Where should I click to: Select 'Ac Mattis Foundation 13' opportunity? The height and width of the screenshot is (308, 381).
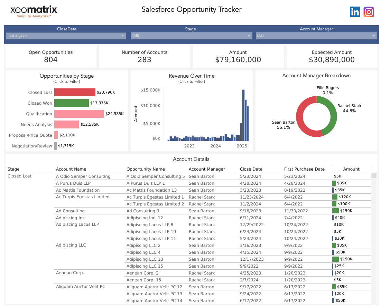(151, 190)
